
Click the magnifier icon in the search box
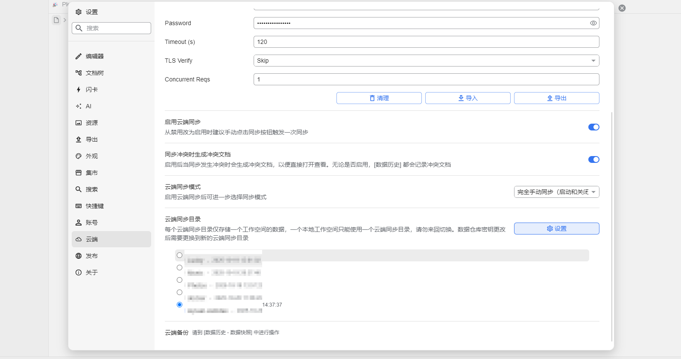tap(79, 28)
